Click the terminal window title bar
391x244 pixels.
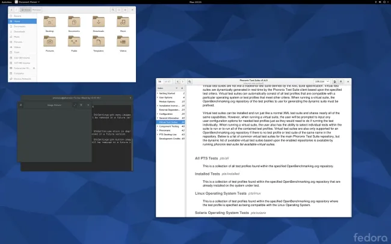[77, 98]
